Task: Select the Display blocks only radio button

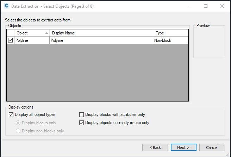Action: 18,123
